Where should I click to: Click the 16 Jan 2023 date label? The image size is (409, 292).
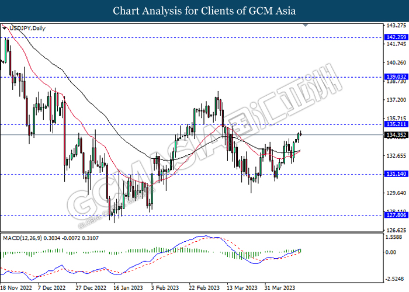128,288
